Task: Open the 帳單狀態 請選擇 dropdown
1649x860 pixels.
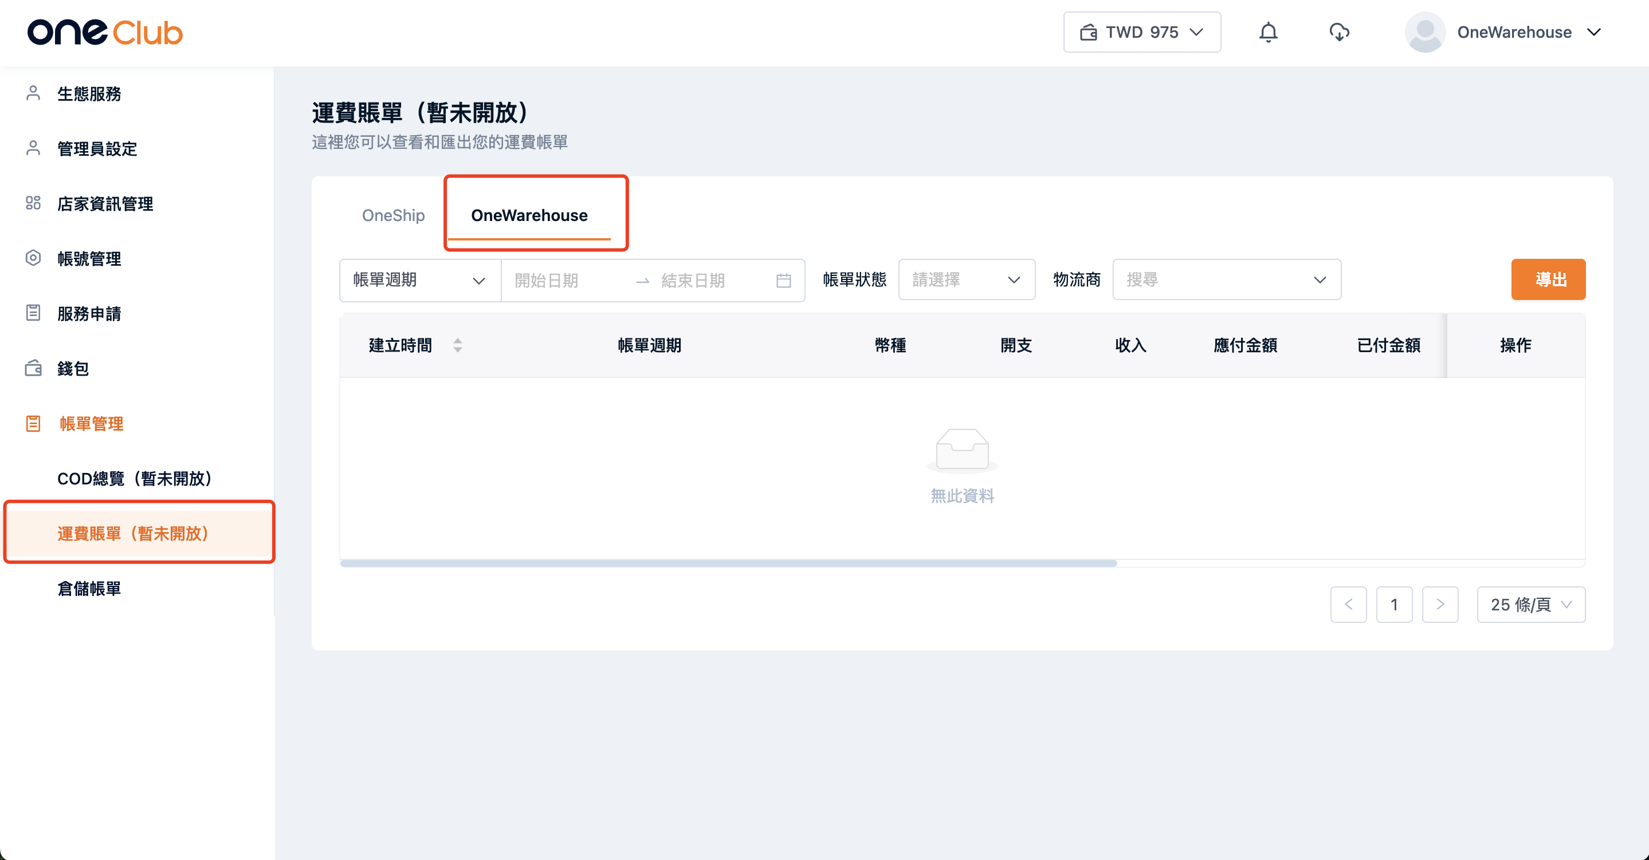Action: (967, 279)
